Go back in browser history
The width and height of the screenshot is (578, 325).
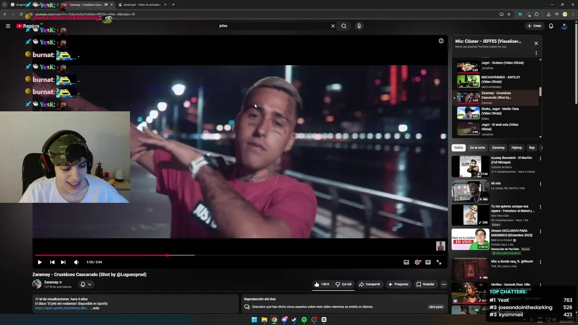point(5,14)
